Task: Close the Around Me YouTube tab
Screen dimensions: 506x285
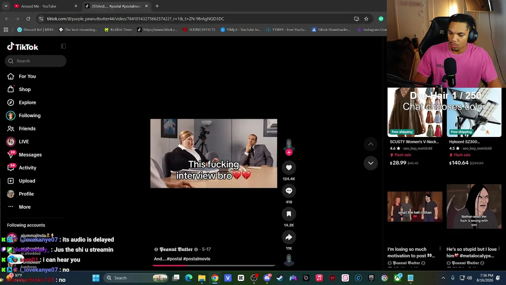Action: tap(76, 6)
